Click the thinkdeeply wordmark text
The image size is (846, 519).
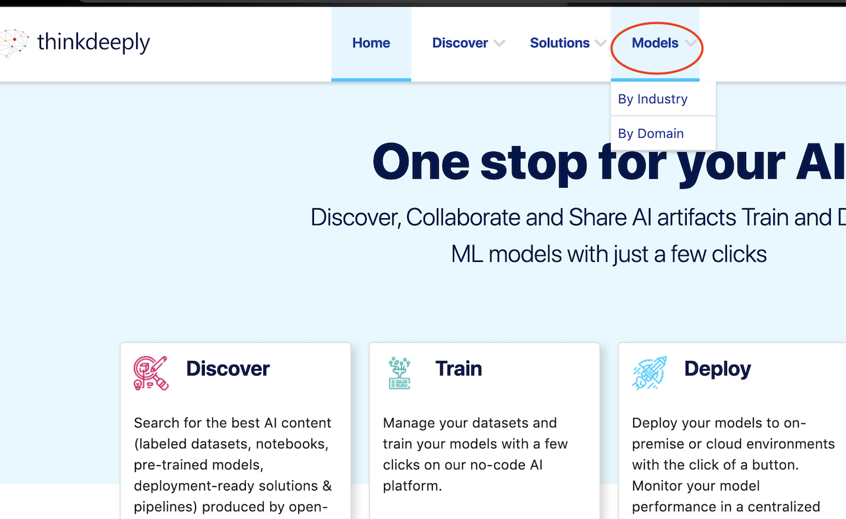pos(93,42)
